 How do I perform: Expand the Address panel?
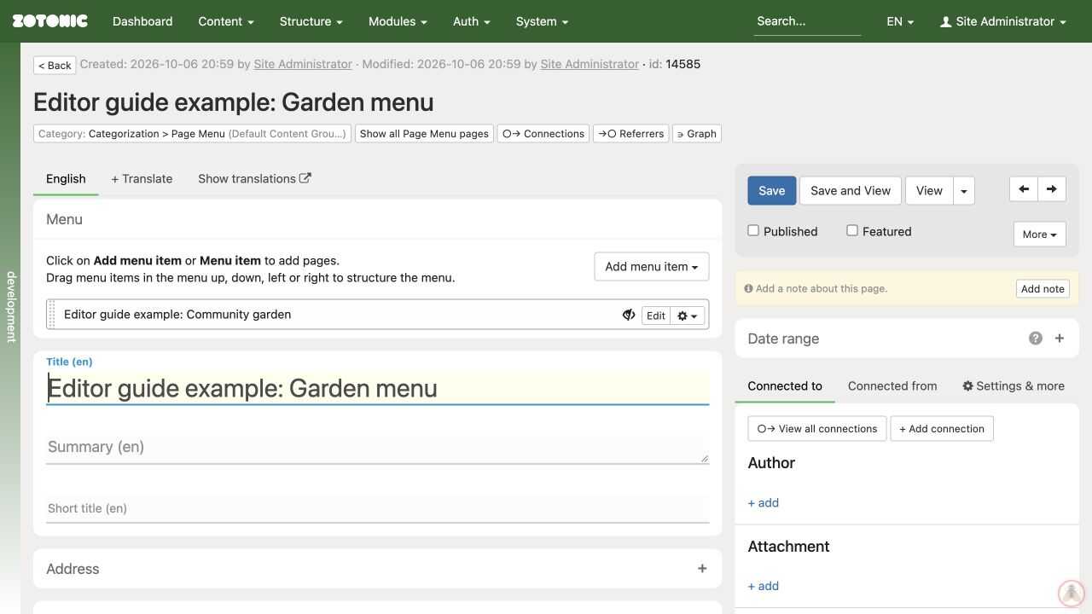click(x=702, y=569)
